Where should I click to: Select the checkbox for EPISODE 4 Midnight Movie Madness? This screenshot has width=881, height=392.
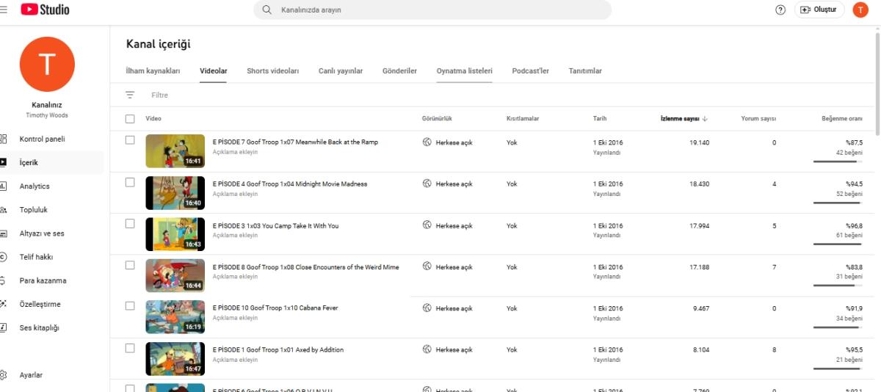point(130,181)
